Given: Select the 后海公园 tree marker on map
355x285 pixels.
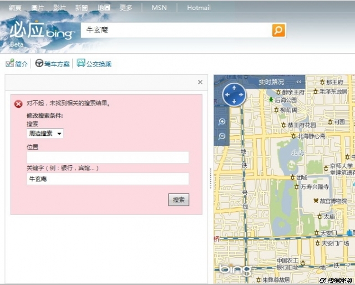Looking at the screenshot, I should [271, 100].
